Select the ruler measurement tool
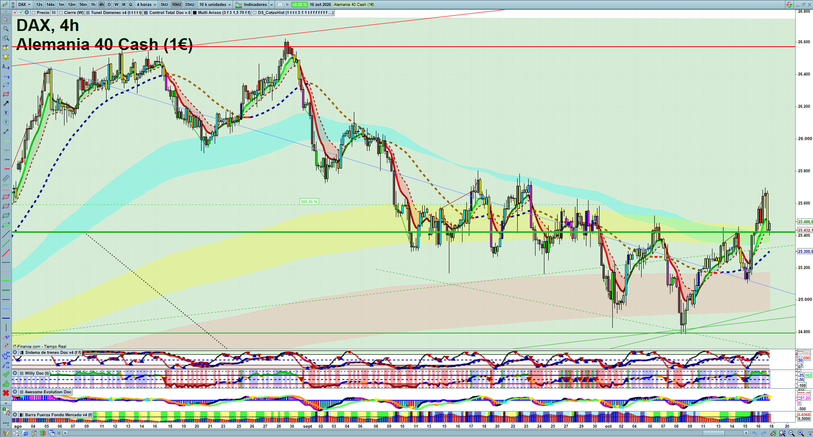The height and width of the screenshot is (437, 813). point(6,178)
